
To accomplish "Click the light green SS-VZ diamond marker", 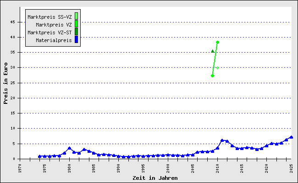I will 218,68.
